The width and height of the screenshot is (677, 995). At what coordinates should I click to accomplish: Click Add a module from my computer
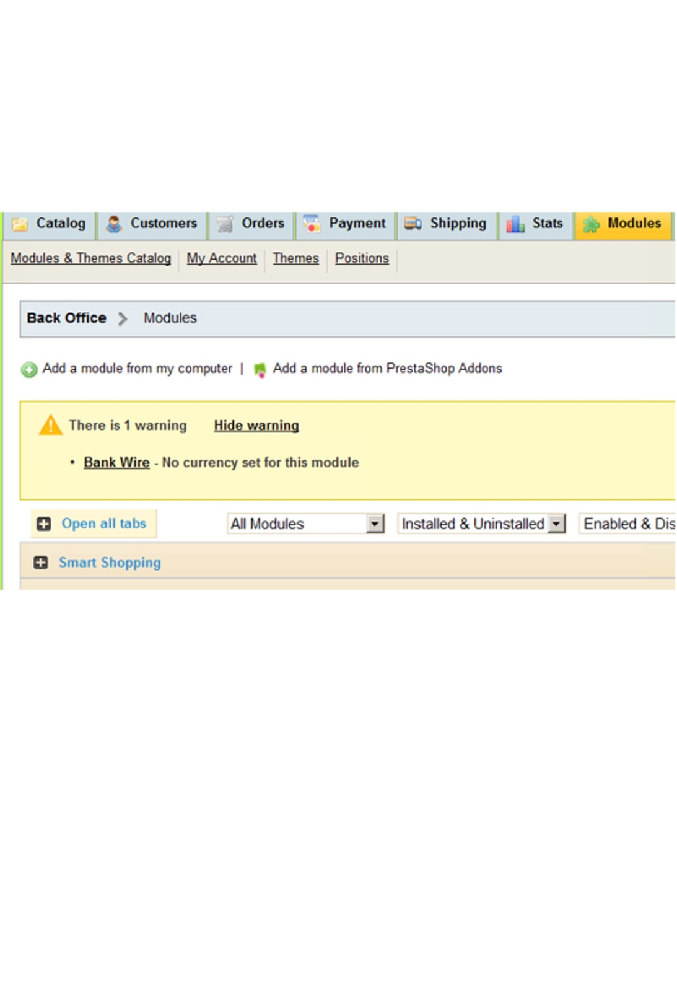[x=137, y=369]
